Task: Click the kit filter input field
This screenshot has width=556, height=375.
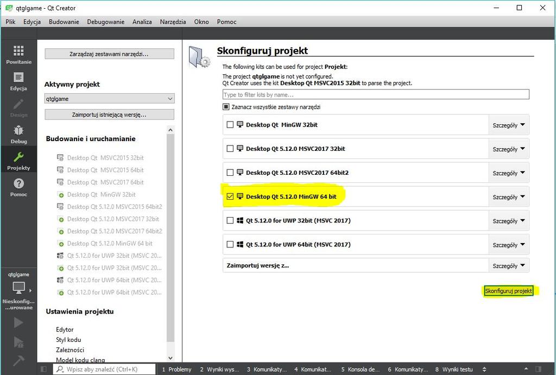Action: coord(376,94)
